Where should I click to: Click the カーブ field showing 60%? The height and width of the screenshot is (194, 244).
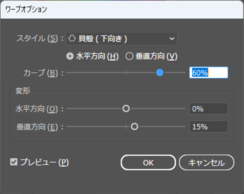(208, 73)
